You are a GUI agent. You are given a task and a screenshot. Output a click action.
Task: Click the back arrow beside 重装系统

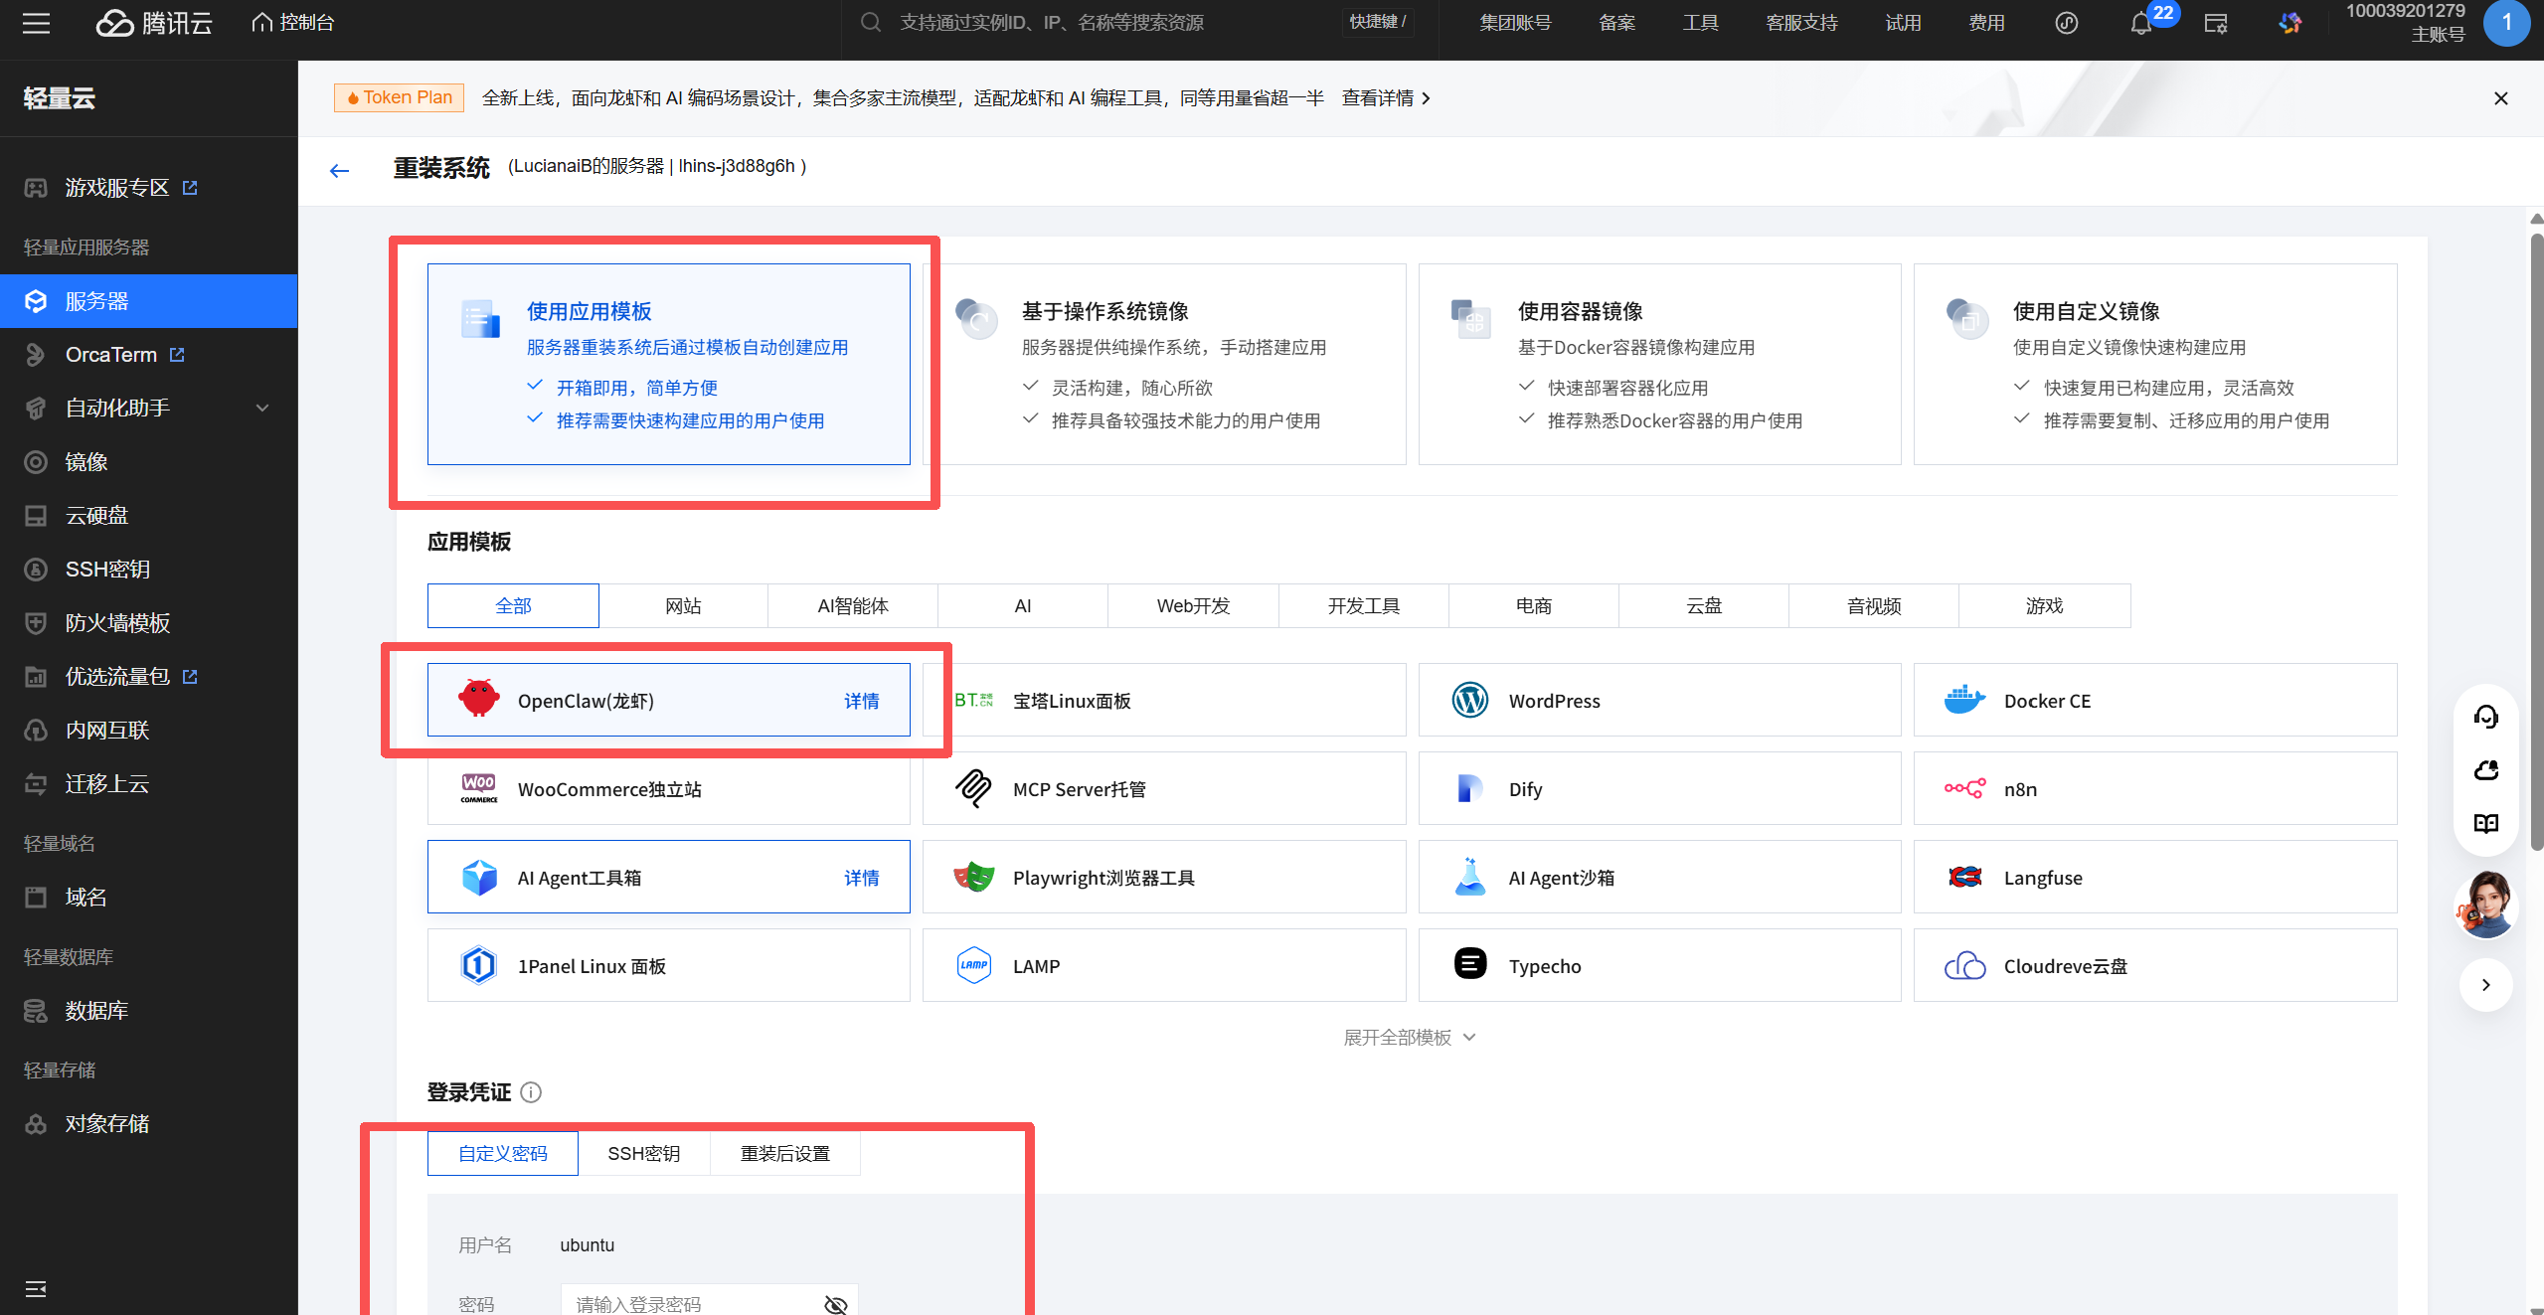[339, 171]
